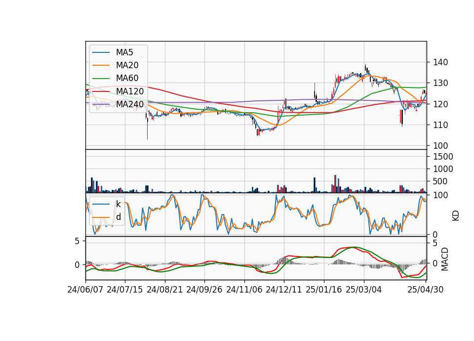Click the 25/01/16 date label

click(x=324, y=290)
